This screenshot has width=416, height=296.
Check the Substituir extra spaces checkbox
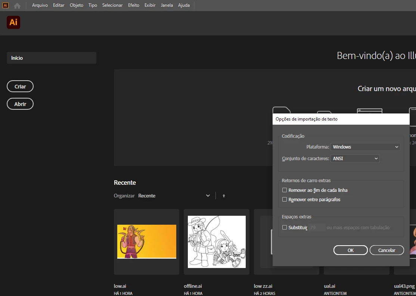[x=285, y=228]
